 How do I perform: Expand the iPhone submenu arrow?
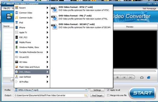[47, 27]
